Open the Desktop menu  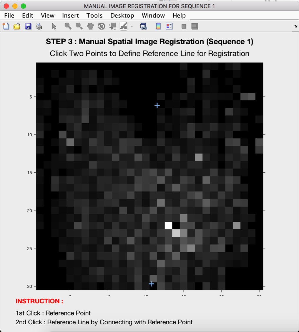[x=122, y=16]
